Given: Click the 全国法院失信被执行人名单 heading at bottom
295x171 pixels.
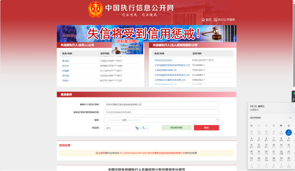Looking at the screenshot, I should point(147,169).
